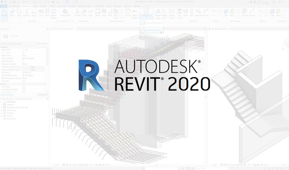Expand Schedules/Quantities in Project Browser
Viewport: 289px width, 170px height.
(x=1, y=107)
